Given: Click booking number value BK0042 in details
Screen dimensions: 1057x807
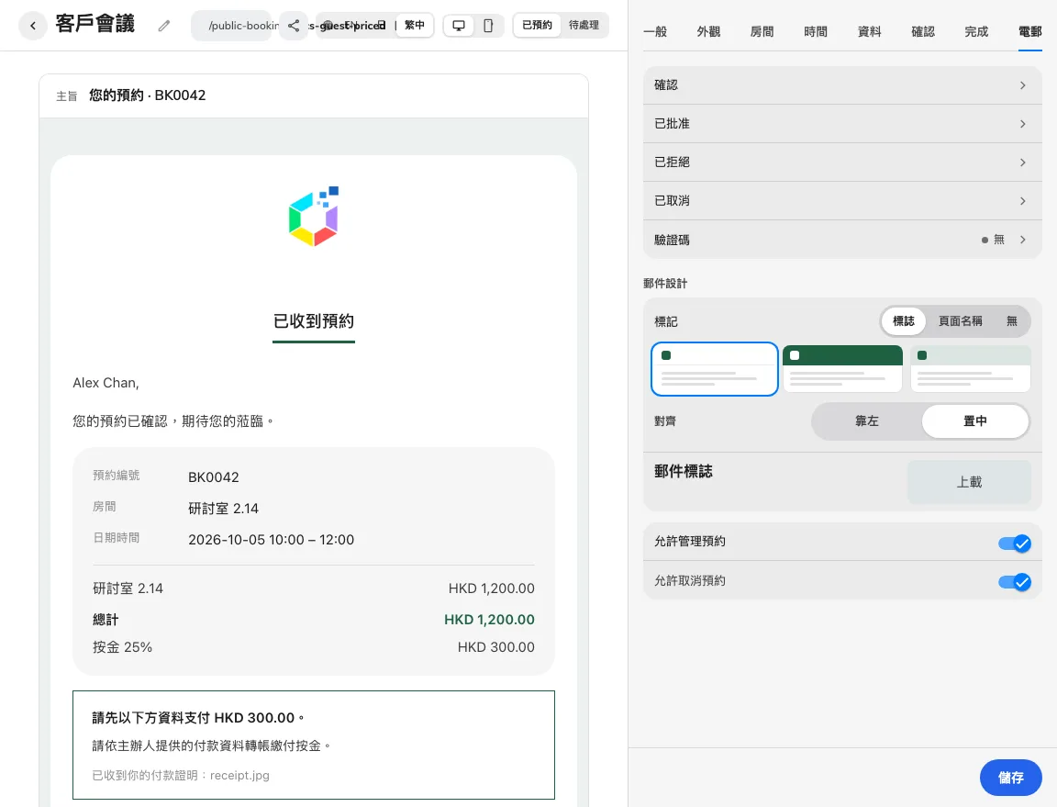Looking at the screenshot, I should click(214, 477).
